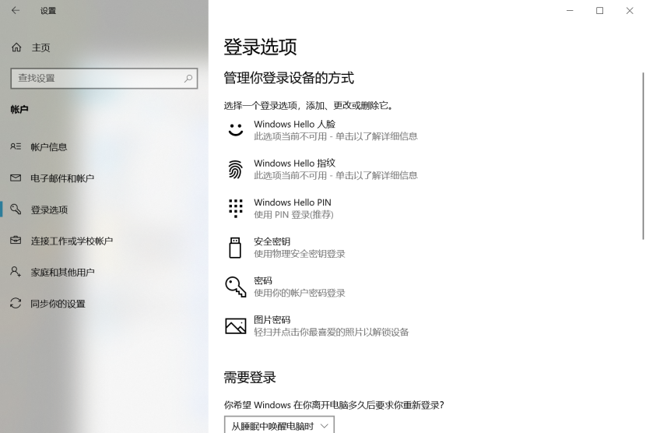Select the 帐户信息 icon in sidebar
The image size is (646, 433).
16,146
